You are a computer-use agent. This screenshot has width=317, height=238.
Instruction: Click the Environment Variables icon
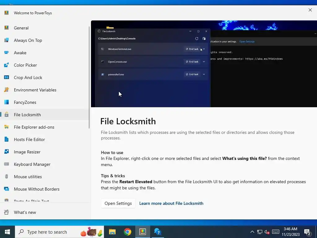7,90
